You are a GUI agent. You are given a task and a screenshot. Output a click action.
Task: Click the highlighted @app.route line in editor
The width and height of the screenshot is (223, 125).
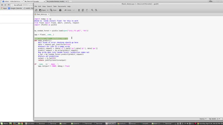pos(51,39)
